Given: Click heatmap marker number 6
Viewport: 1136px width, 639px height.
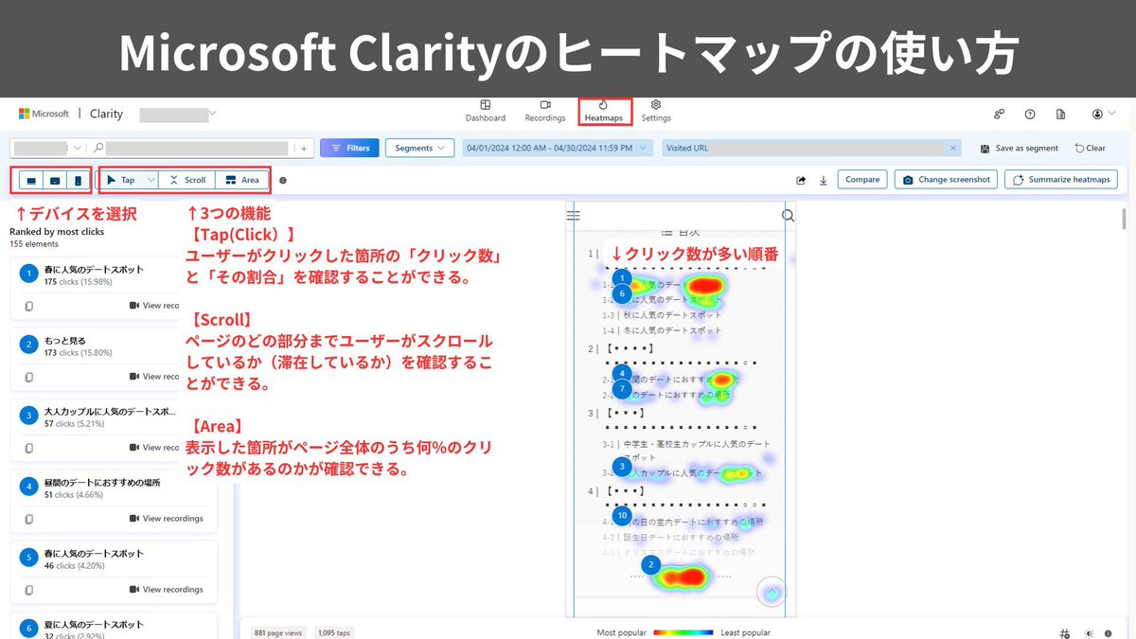Looking at the screenshot, I should 622,294.
